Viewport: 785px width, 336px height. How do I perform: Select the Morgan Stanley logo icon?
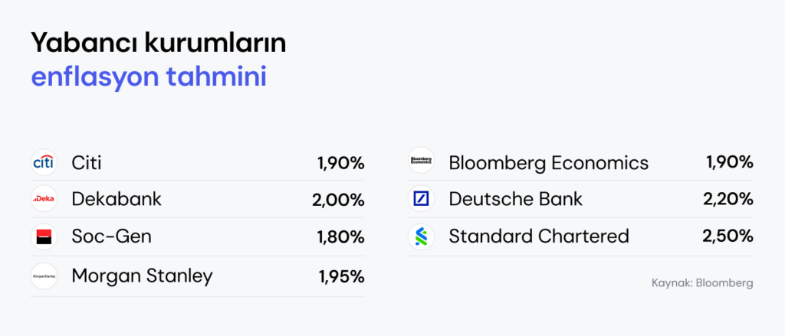pos(44,276)
